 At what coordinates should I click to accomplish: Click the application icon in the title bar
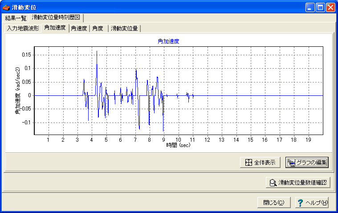tap(6, 7)
